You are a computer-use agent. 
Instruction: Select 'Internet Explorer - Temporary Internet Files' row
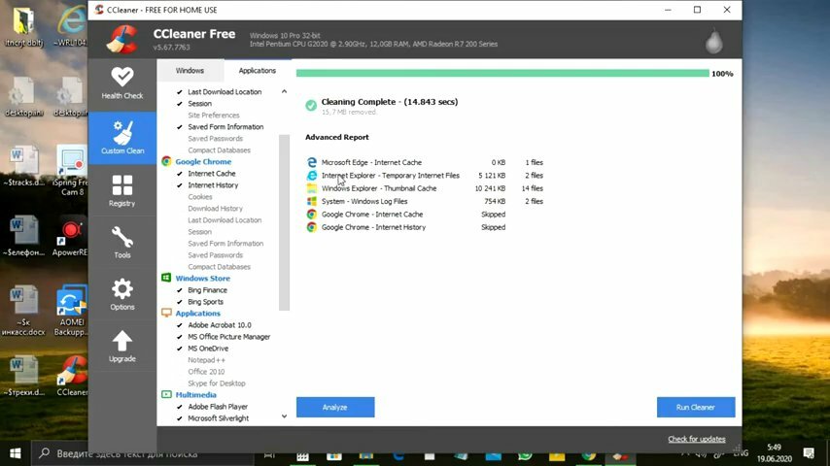(425, 175)
